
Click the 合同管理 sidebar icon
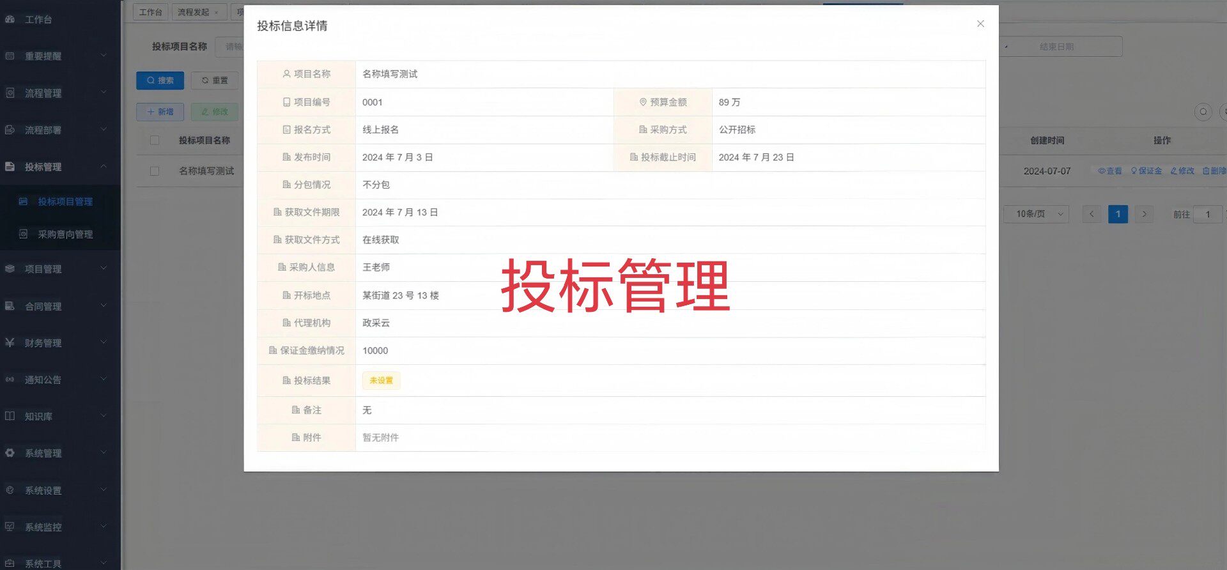[10, 306]
